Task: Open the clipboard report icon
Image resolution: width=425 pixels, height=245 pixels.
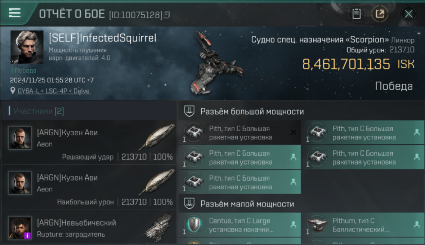Action: pos(356,14)
